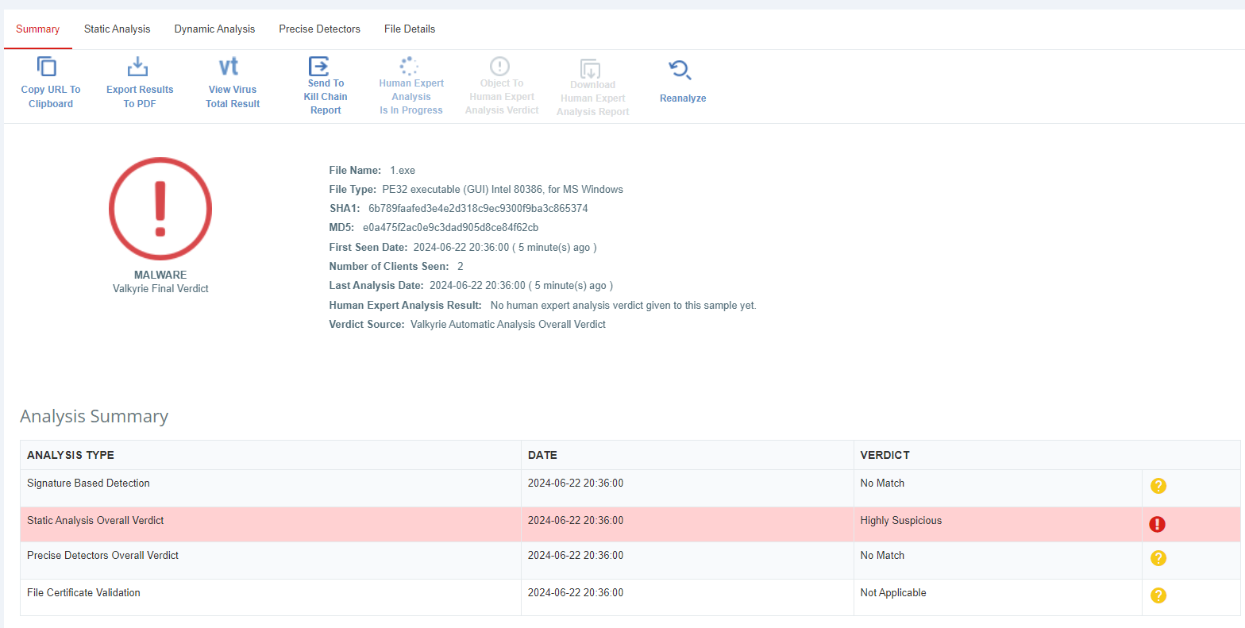The height and width of the screenshot is (628, 1245).
Task: Open the Static Analysis tab
Action: click(x=117, y=29)
